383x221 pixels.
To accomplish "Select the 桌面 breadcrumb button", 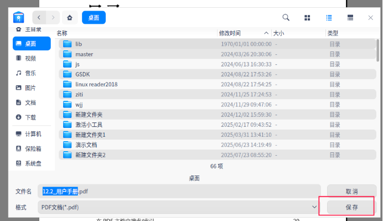I will click(94, 18).
